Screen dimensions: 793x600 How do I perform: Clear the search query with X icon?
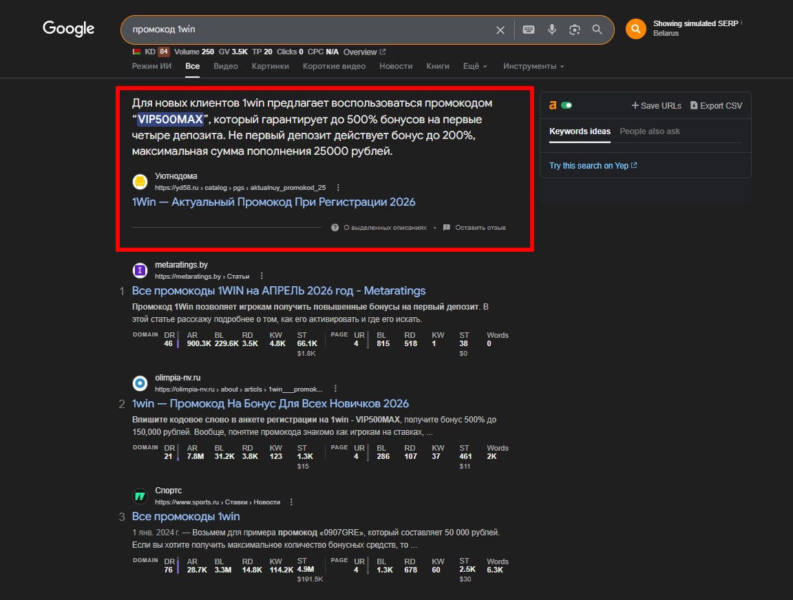pos(500,30)
